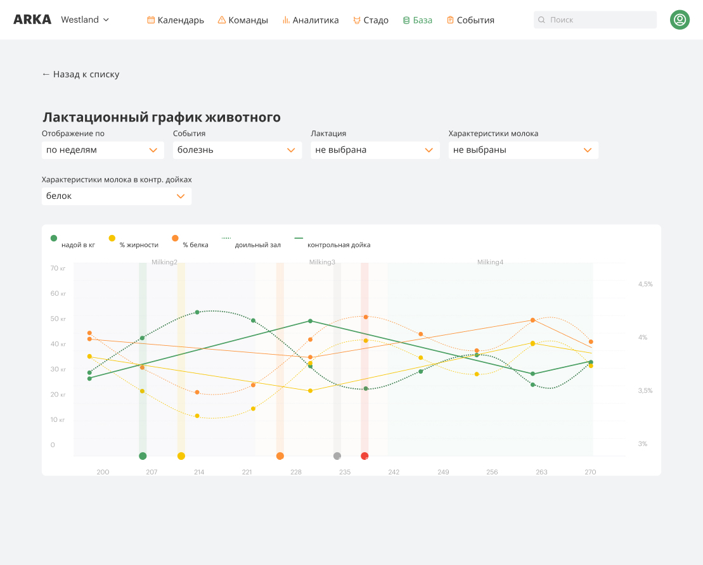Expand the Westland farm selector
This screenshot has width=703, height=565.
[x=85, y=20]
